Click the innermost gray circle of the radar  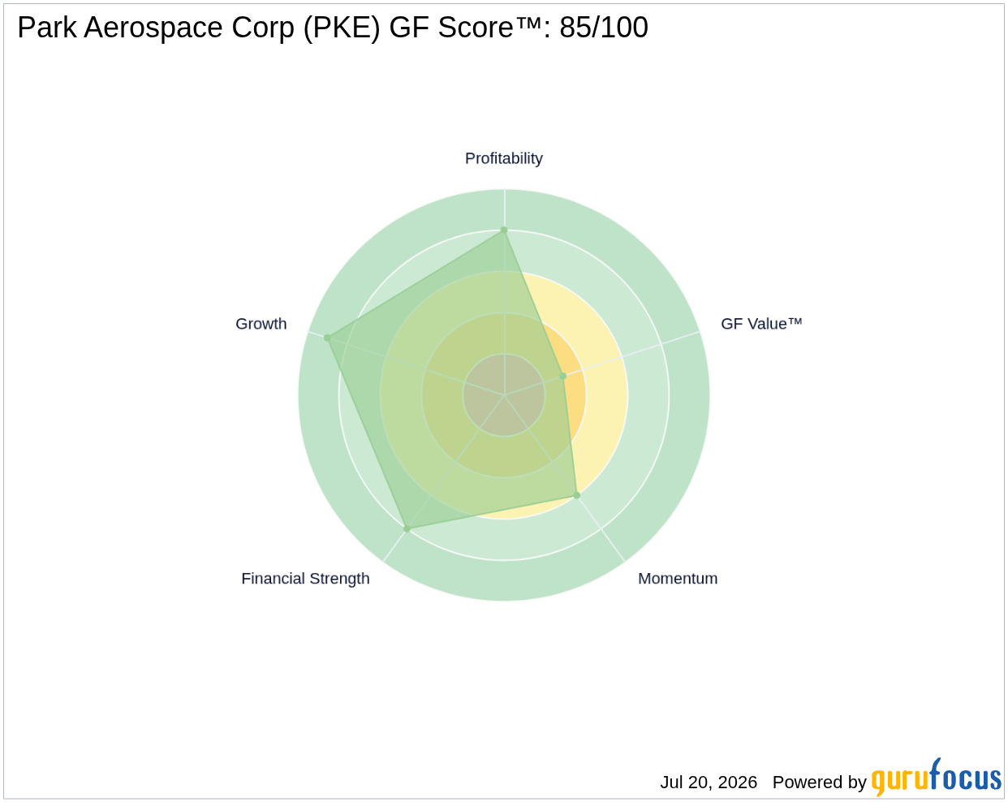pos(504,395)
